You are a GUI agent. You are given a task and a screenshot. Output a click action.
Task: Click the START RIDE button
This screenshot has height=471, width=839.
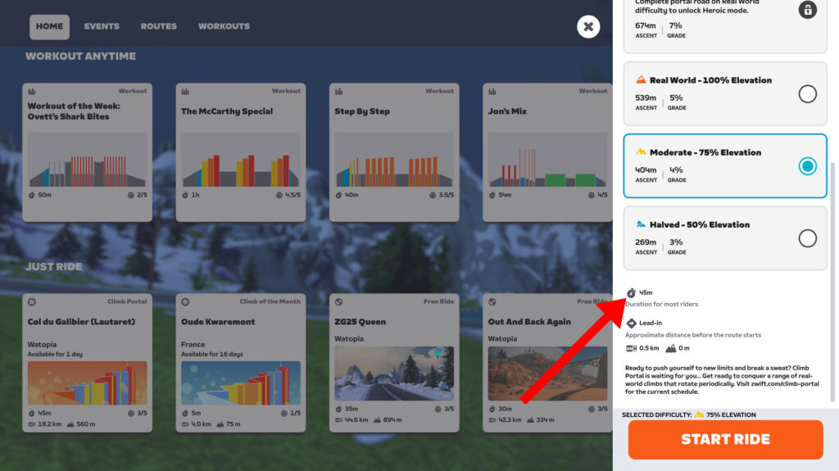coord(725,439)
